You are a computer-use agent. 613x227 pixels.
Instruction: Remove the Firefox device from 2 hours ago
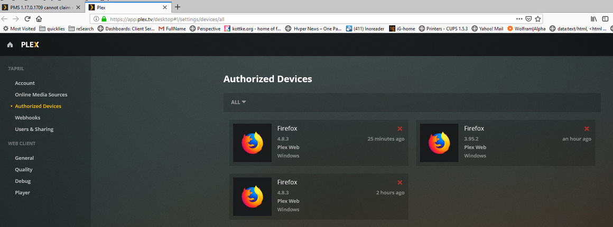[400, 183]
